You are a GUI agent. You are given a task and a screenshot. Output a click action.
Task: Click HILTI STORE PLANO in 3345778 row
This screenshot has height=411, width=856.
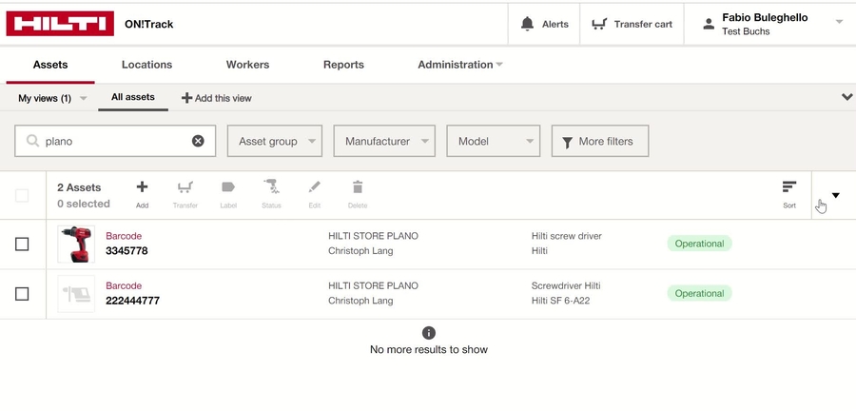pyautogui.click(x=373, y=236)
